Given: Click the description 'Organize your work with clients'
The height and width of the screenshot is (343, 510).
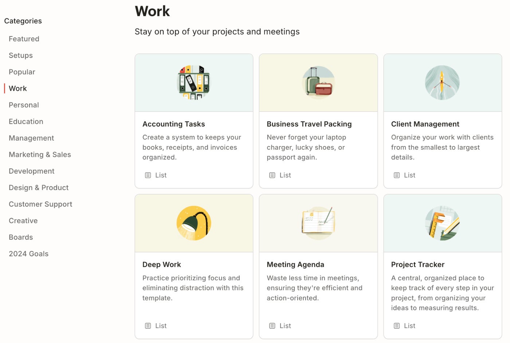Looking at the screenshot, I should pyautogui.click(x=442, y=147).
